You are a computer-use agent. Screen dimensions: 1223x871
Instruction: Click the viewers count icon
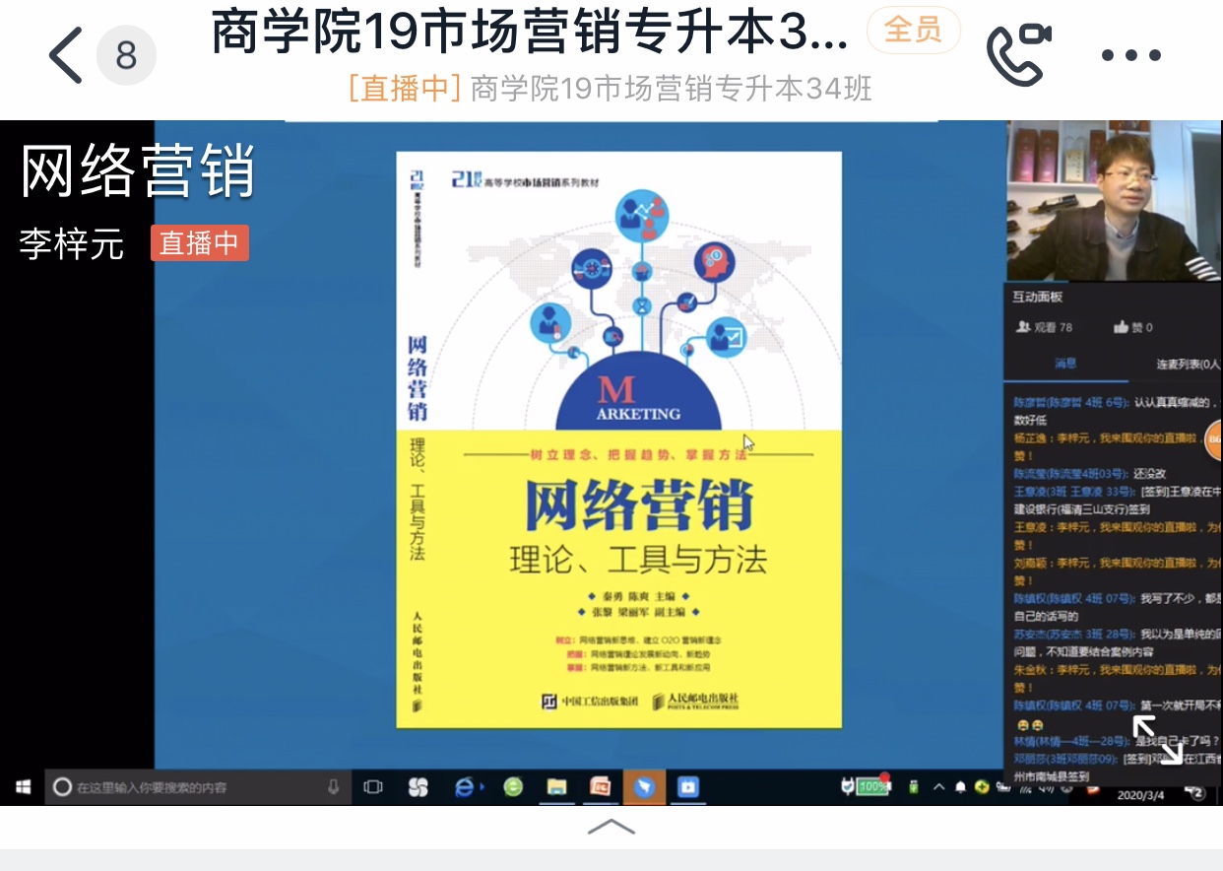pos(1023,326)
